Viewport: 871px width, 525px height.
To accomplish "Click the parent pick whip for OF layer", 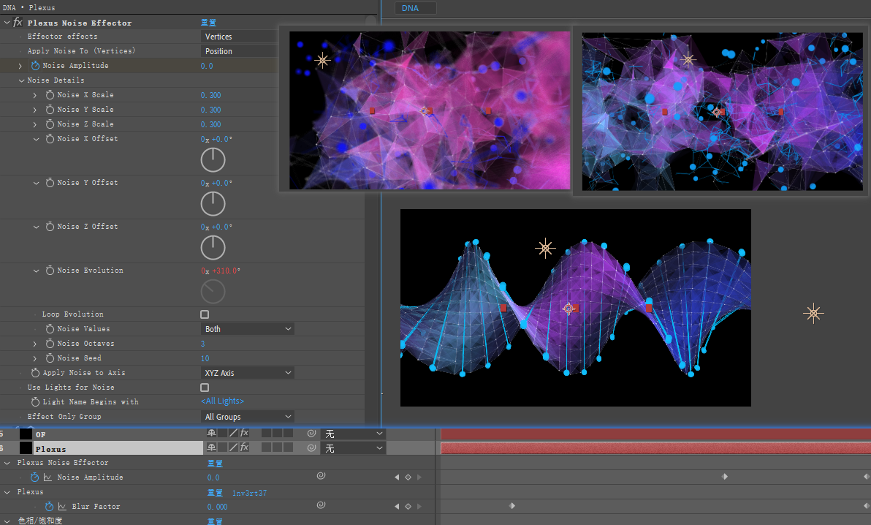I will point(311,434).
